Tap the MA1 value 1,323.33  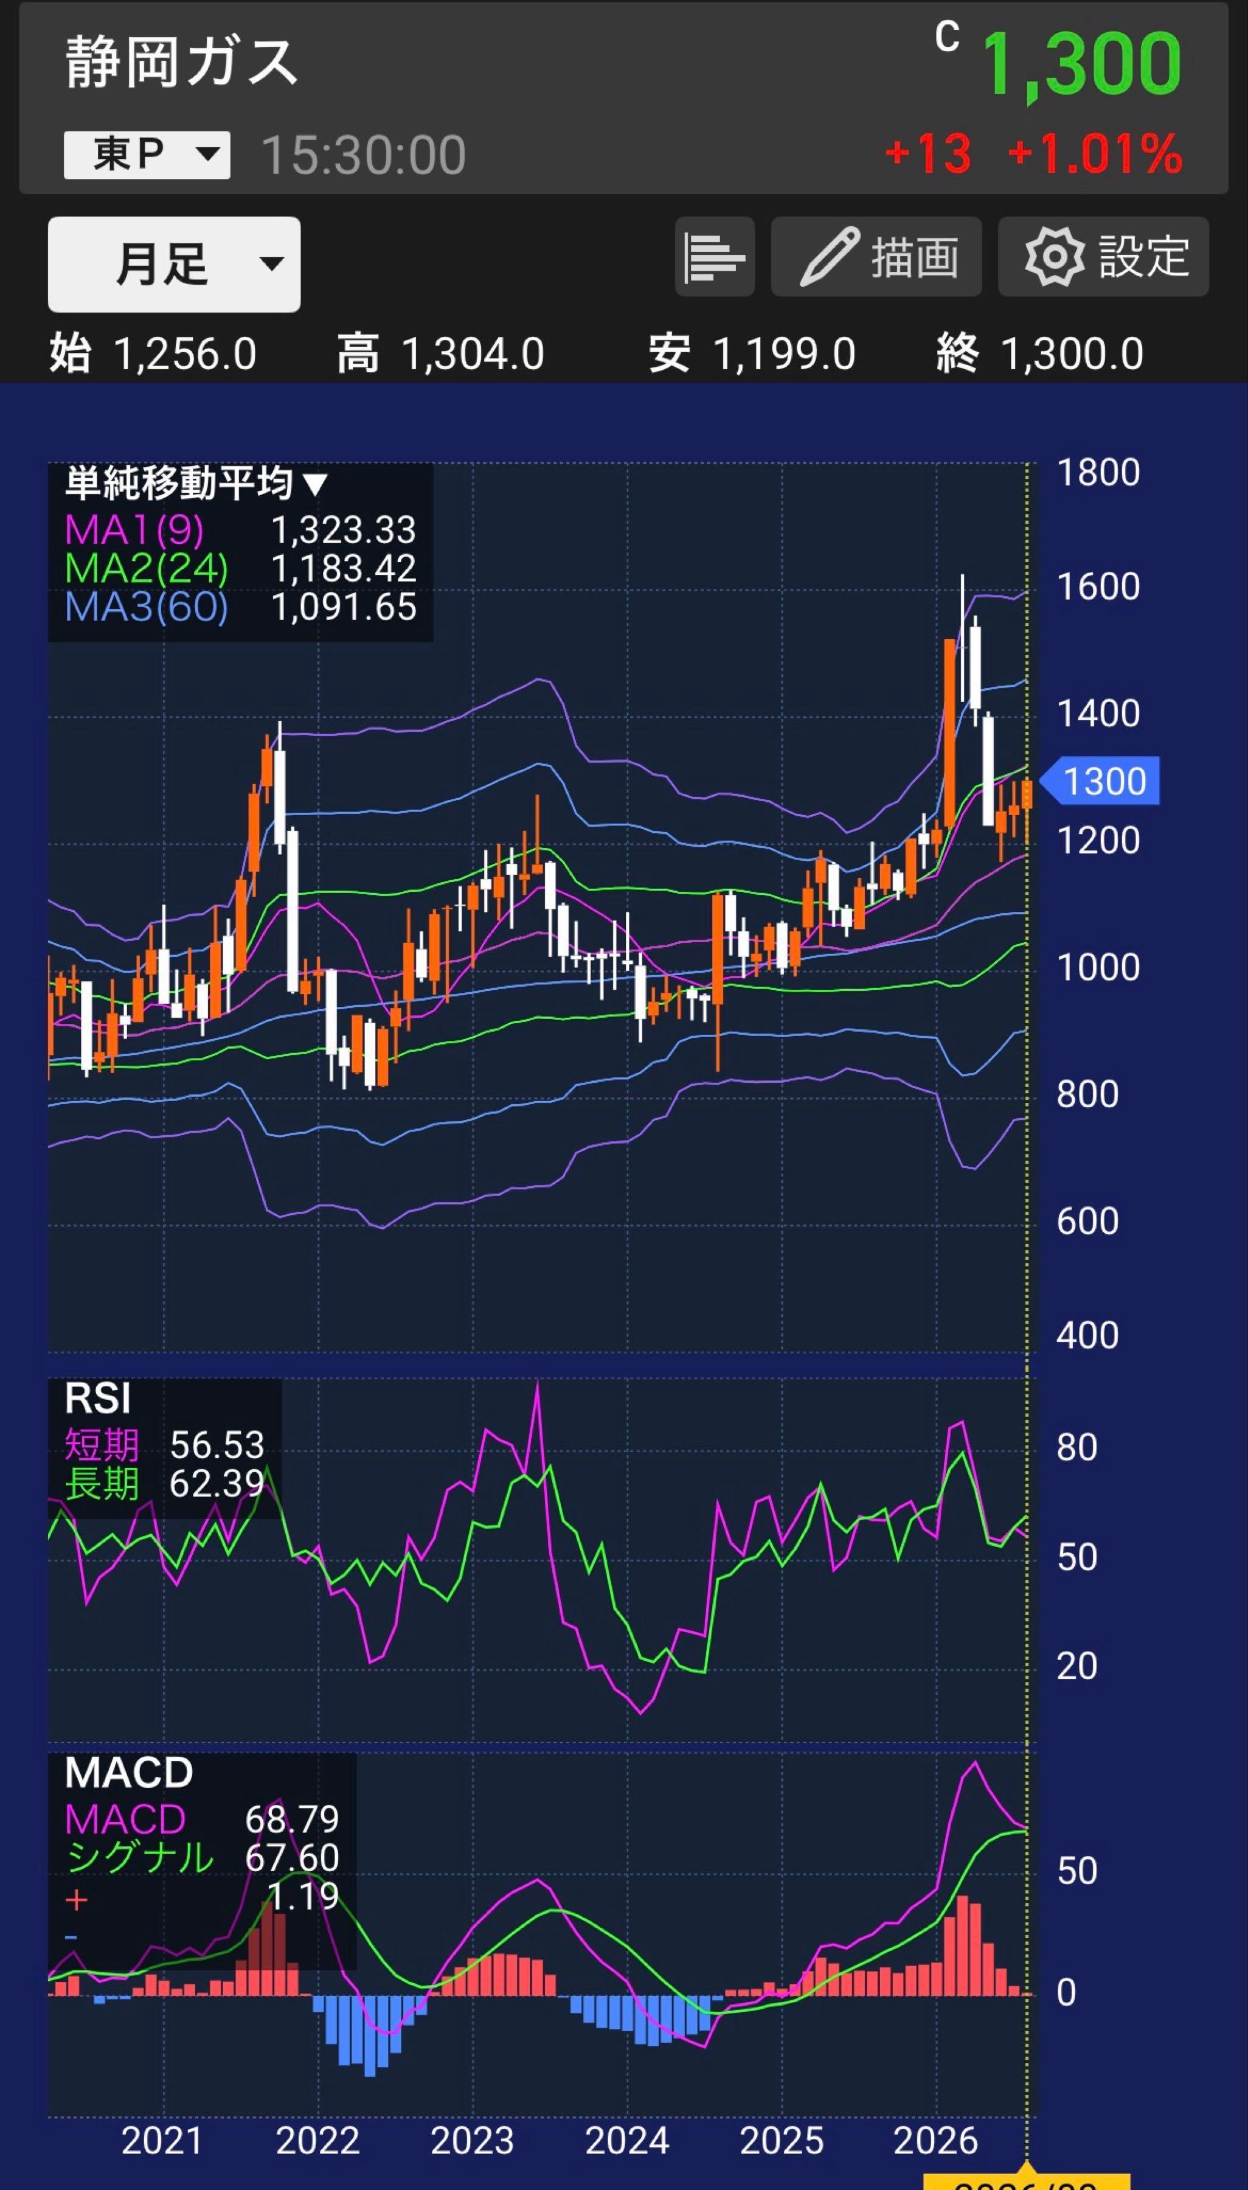pyautogui.click(x=344, y=530)
